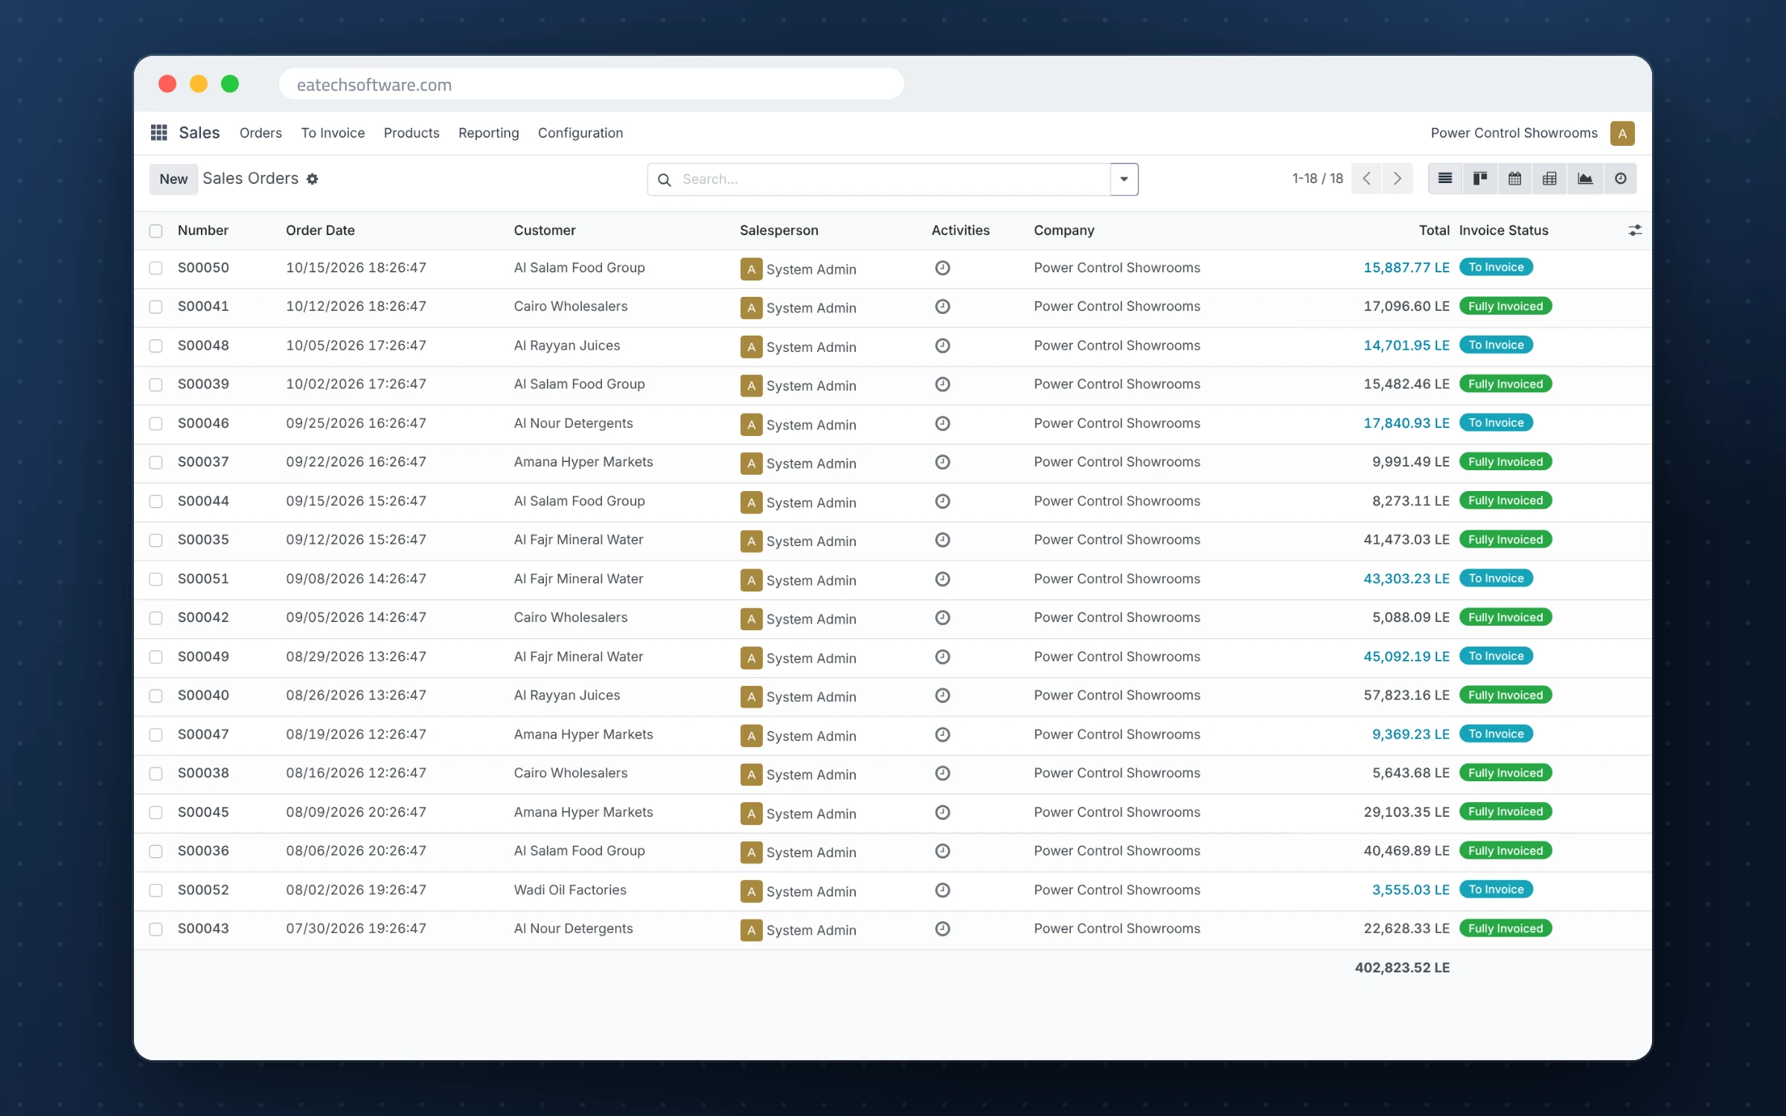
Task: Open the Reporting menu
Action: pos(488,133)
